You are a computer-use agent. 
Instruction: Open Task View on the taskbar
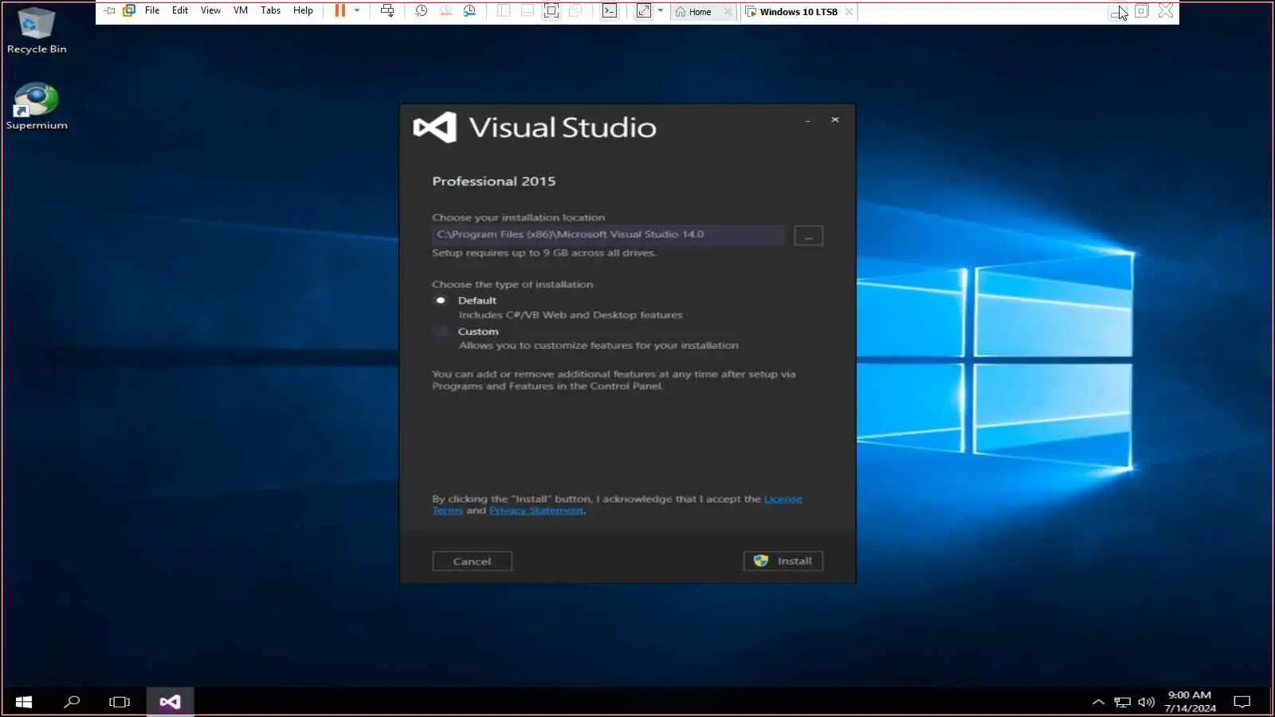point(120,702)
